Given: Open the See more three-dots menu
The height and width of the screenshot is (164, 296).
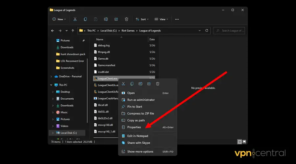Looking at the screenshot, I should pyautogui.click(x=177, y=19).
